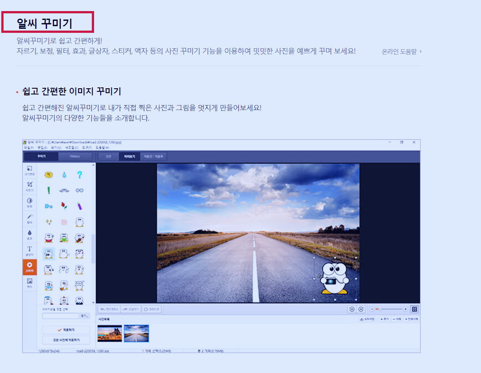Pick the green exclamation mark sticker
This screenshot has height=373, width=481.
coord(48,190)
